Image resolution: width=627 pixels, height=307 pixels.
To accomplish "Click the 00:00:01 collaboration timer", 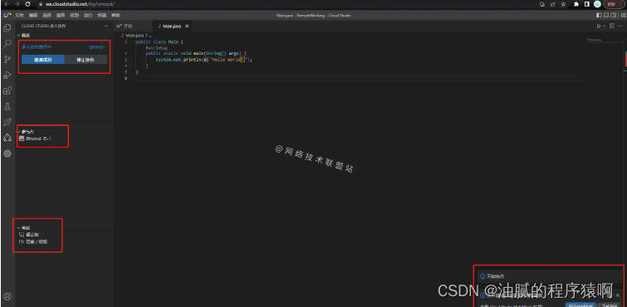I will [x=97, y=47].
